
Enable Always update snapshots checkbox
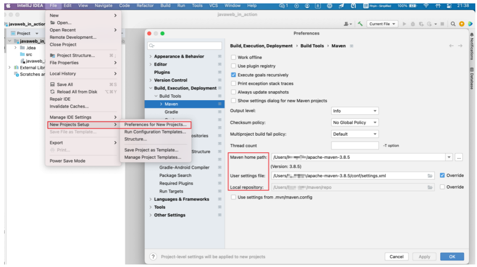tap(233, 92)
